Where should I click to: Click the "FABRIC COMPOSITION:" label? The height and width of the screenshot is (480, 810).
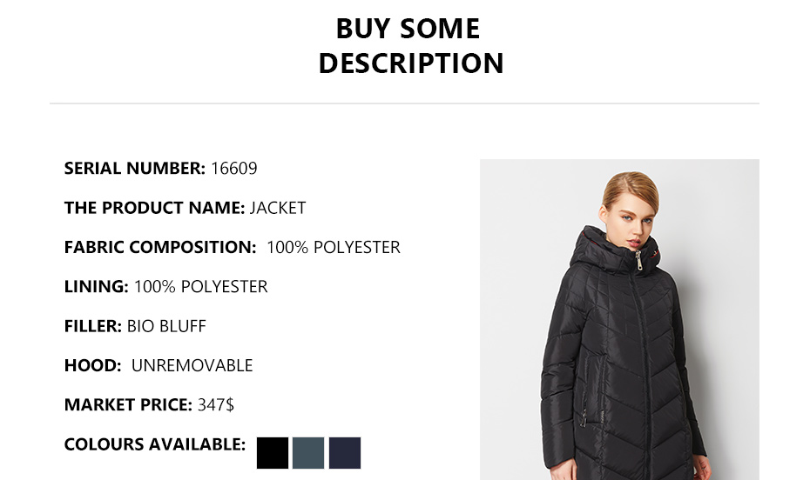pos(160,248)
